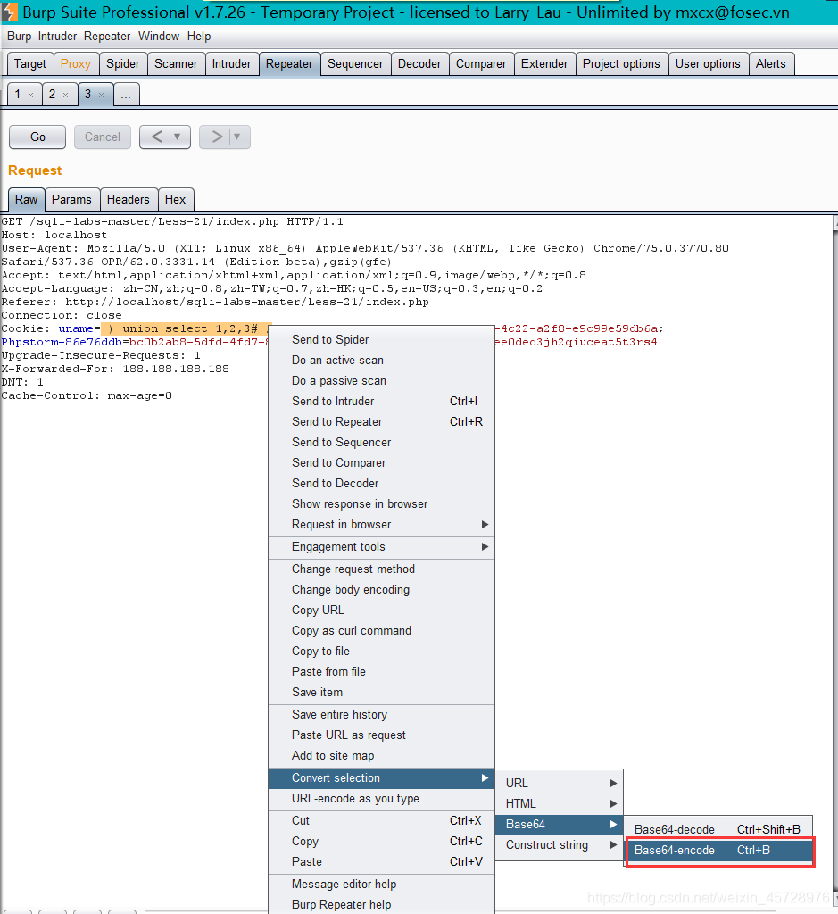Toggle URL-encode as you type

(x=381, y=799)
